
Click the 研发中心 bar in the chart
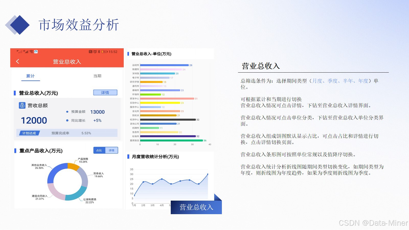pos(167,98)
